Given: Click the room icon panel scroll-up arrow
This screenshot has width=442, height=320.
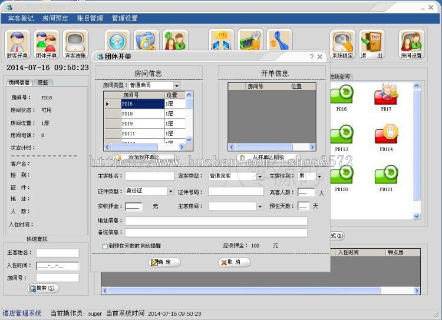Looking at the screenshot, I should [x=417, y=86].
